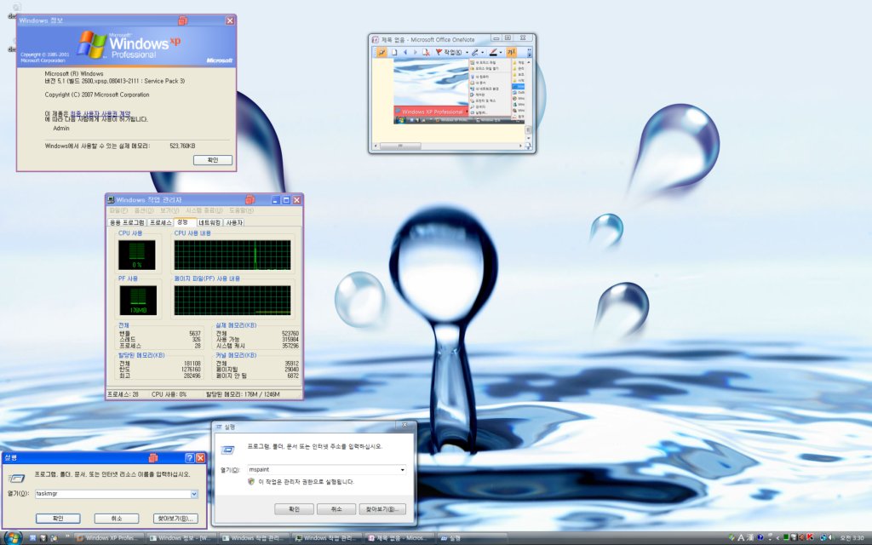Open the Start menu orb
Viewport: 872px width, 545px height.
coord(12,538)
